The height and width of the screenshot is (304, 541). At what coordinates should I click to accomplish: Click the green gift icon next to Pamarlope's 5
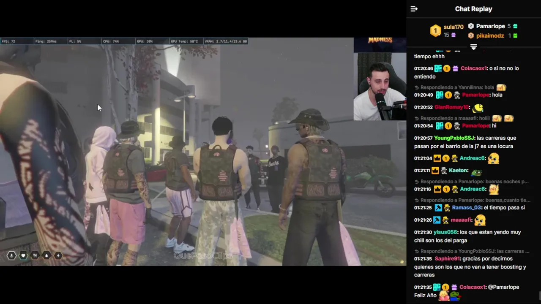(x=515, y=26)
